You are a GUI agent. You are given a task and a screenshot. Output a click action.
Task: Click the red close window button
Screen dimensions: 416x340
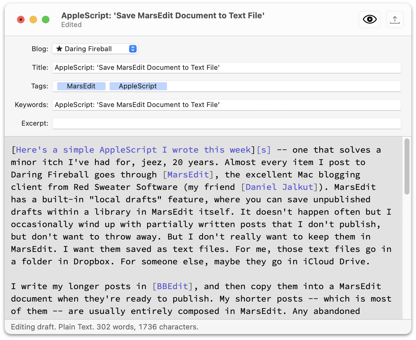coord(21,20)
